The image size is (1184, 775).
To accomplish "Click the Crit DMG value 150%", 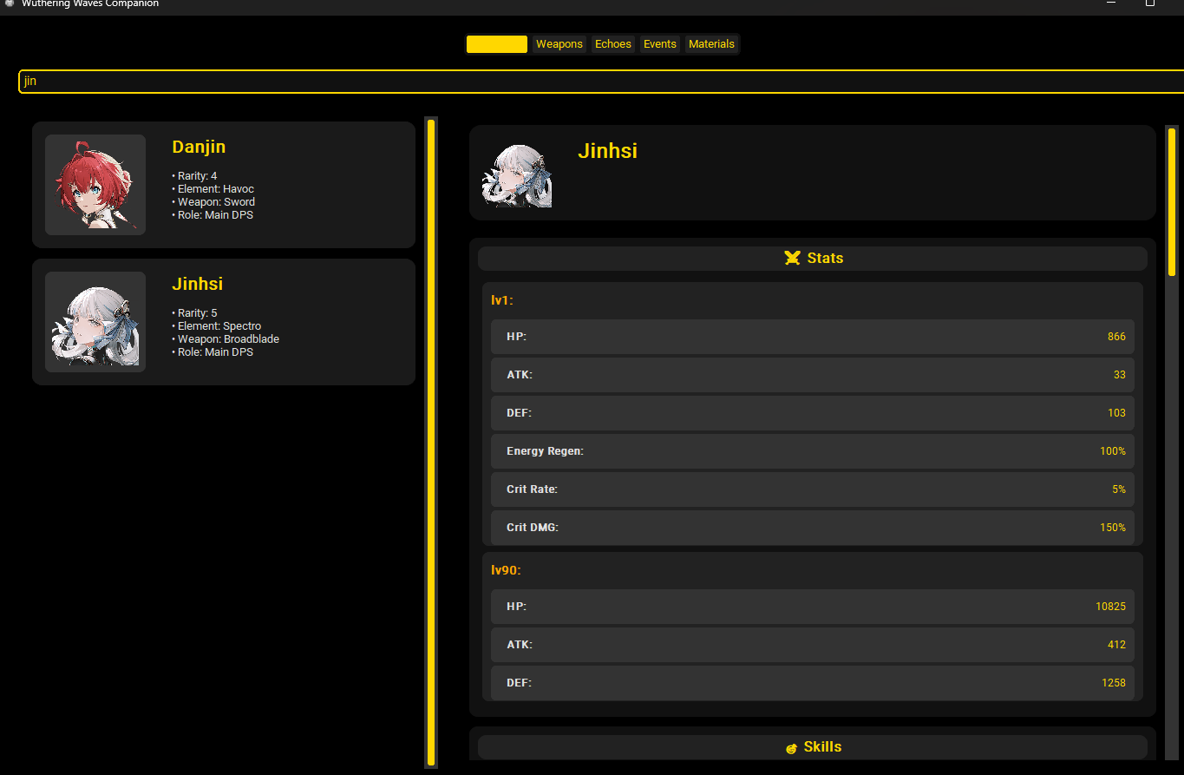I will 1113,528.
